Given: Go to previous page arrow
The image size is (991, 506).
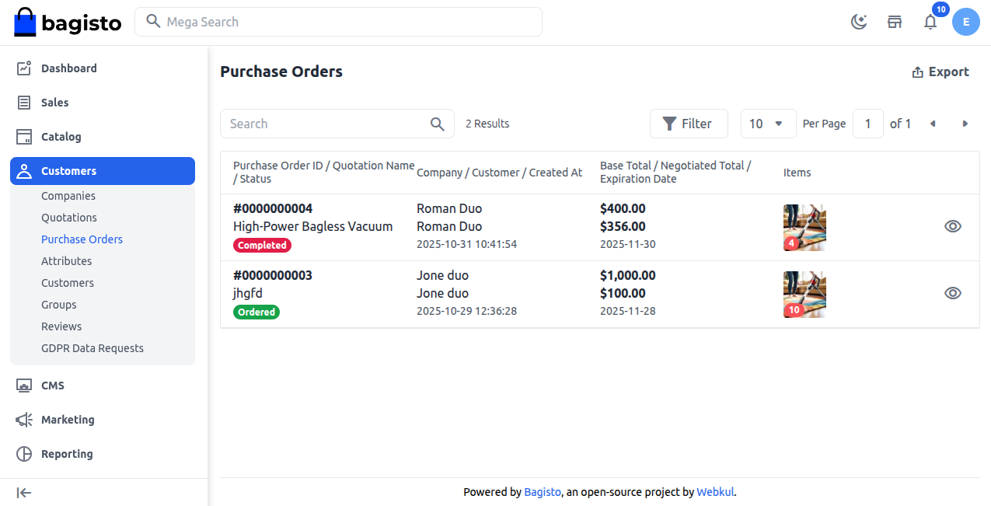Looking at the screenshot, I should [x=933, y=124].
